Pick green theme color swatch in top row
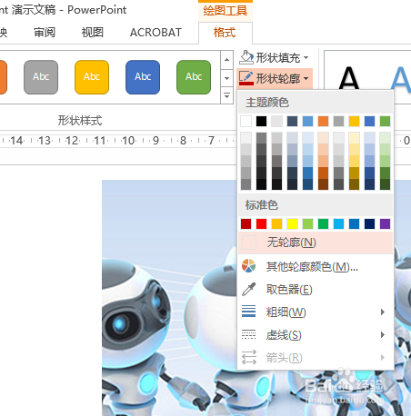This screenshot has height=416, width=411. coord(385,122)
